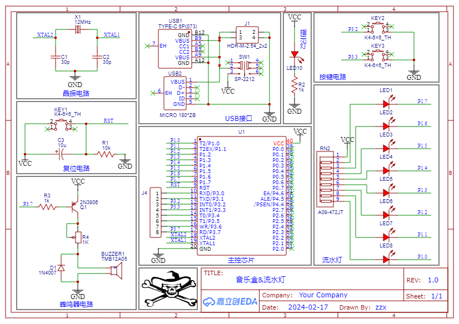Image resolution: width=459 pixels, height=324 pixels.
Task: Click the P1.2 net label in LED section
Action: coord(422,212)
